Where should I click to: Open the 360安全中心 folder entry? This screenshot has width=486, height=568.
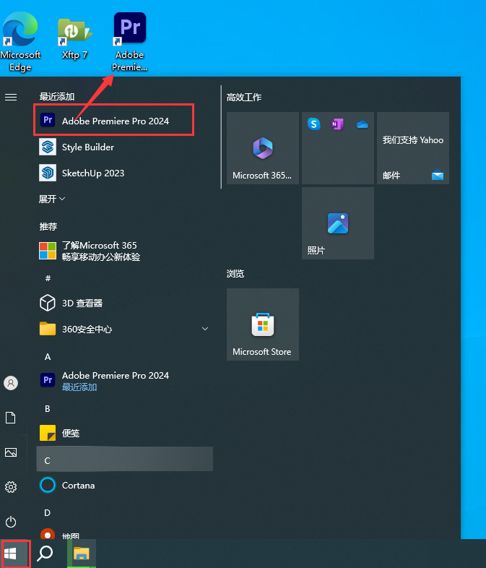pyautogui.click(x=124, y=329)
